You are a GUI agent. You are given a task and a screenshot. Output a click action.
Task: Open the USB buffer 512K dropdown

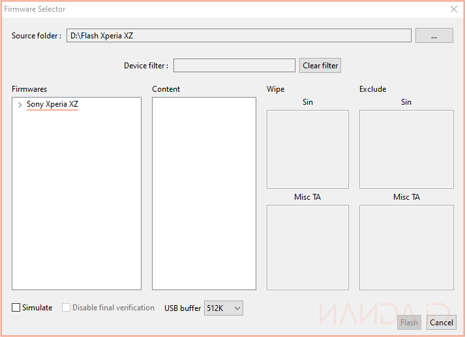[224, 308]
